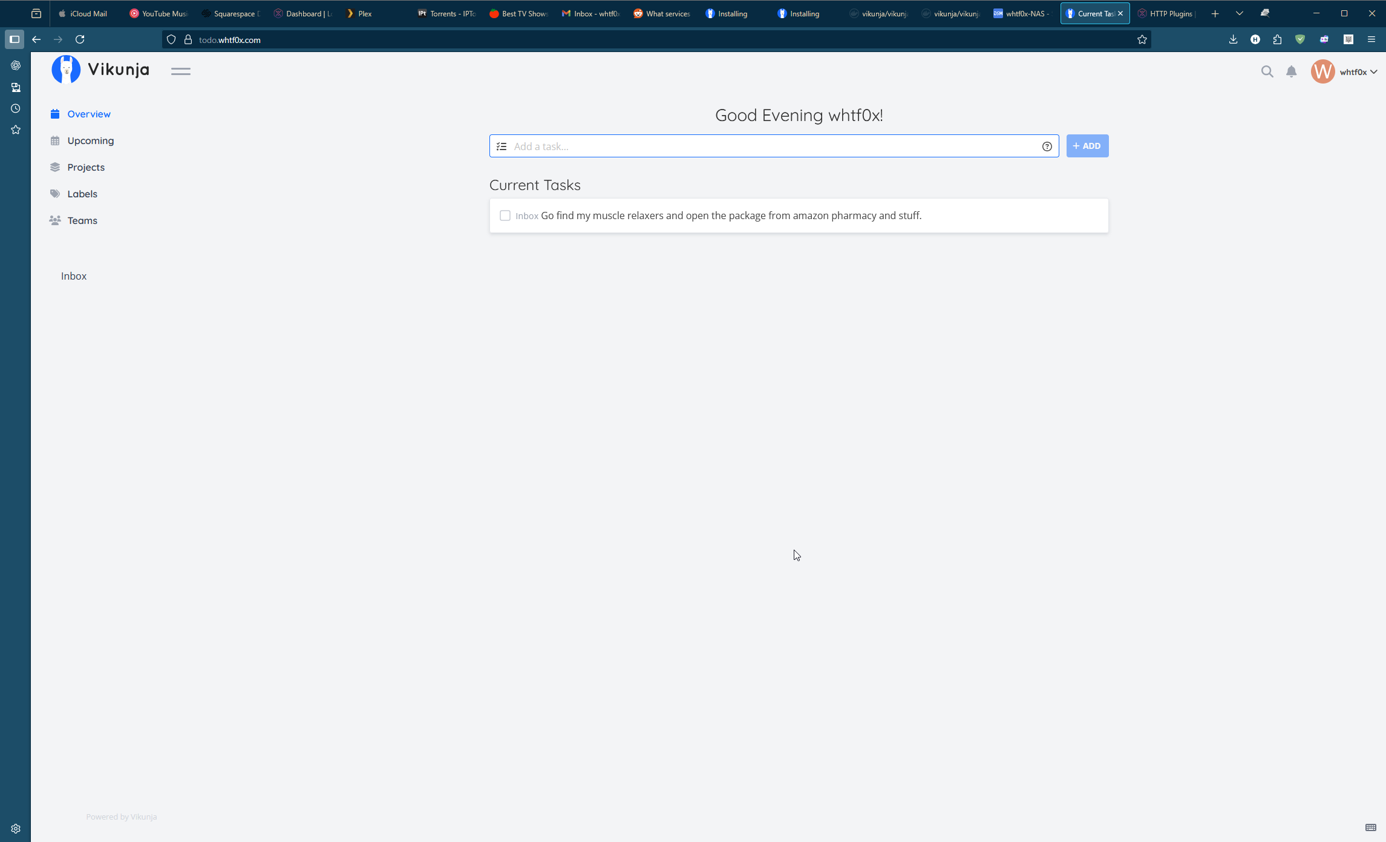Toggle the hamburger menu sidebar button
1386x842 pixels.
(x=180, y=71)
